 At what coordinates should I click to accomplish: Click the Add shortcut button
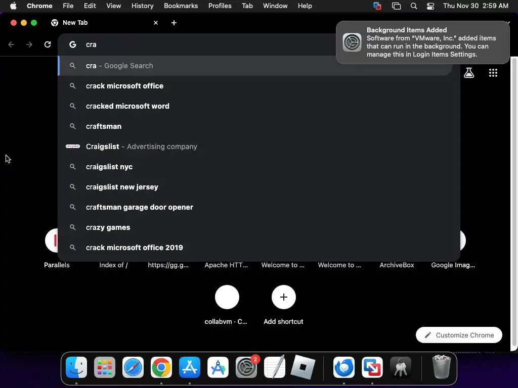point(283,305)
